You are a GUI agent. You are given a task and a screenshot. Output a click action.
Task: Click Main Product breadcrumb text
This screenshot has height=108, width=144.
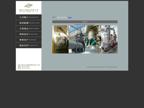[62, 17]
